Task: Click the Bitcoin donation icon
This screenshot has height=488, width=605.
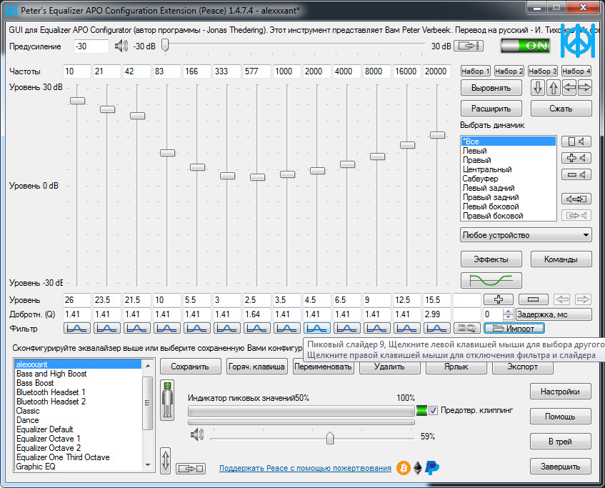Action: coord(404,468)
